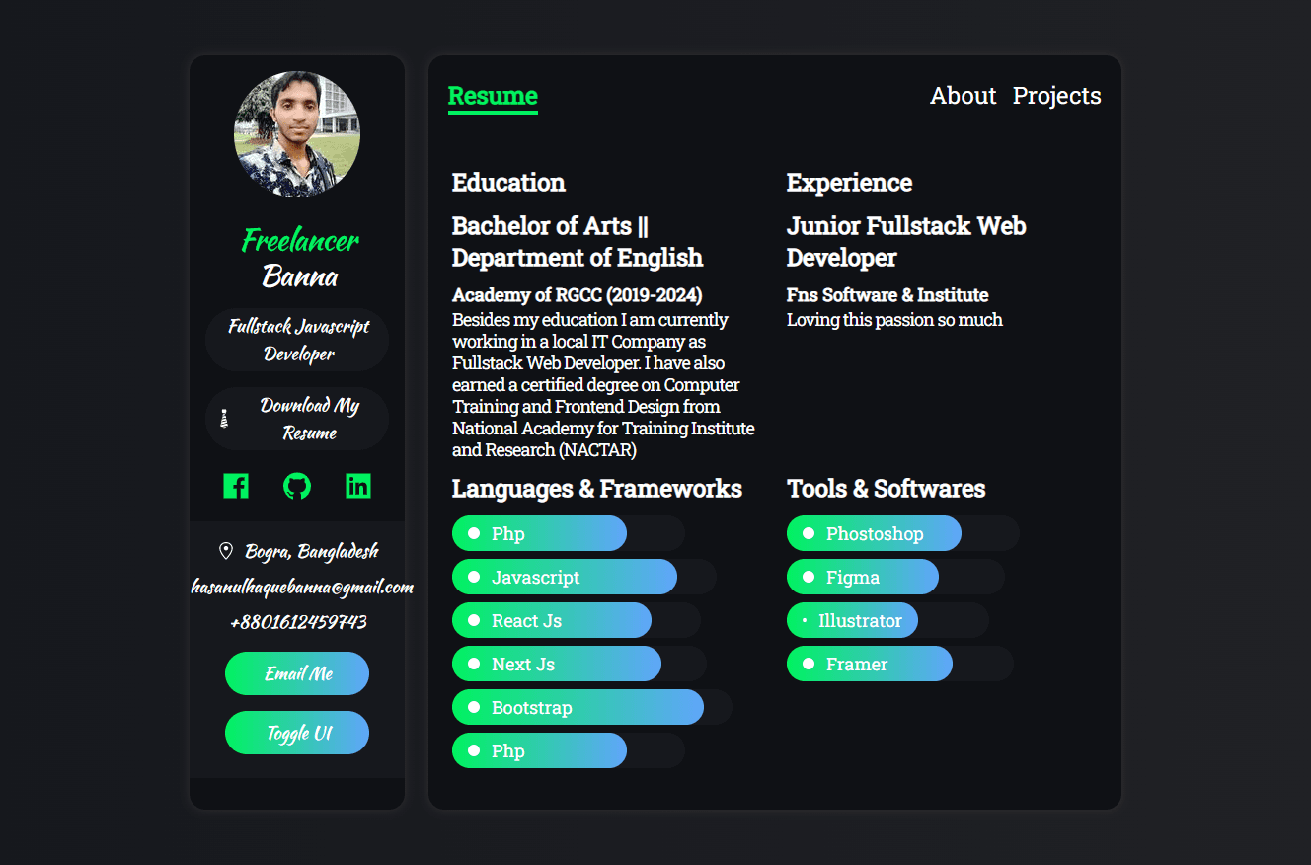
Task: Toggle the UI with Toggle UI button
Action: point(297,733)
